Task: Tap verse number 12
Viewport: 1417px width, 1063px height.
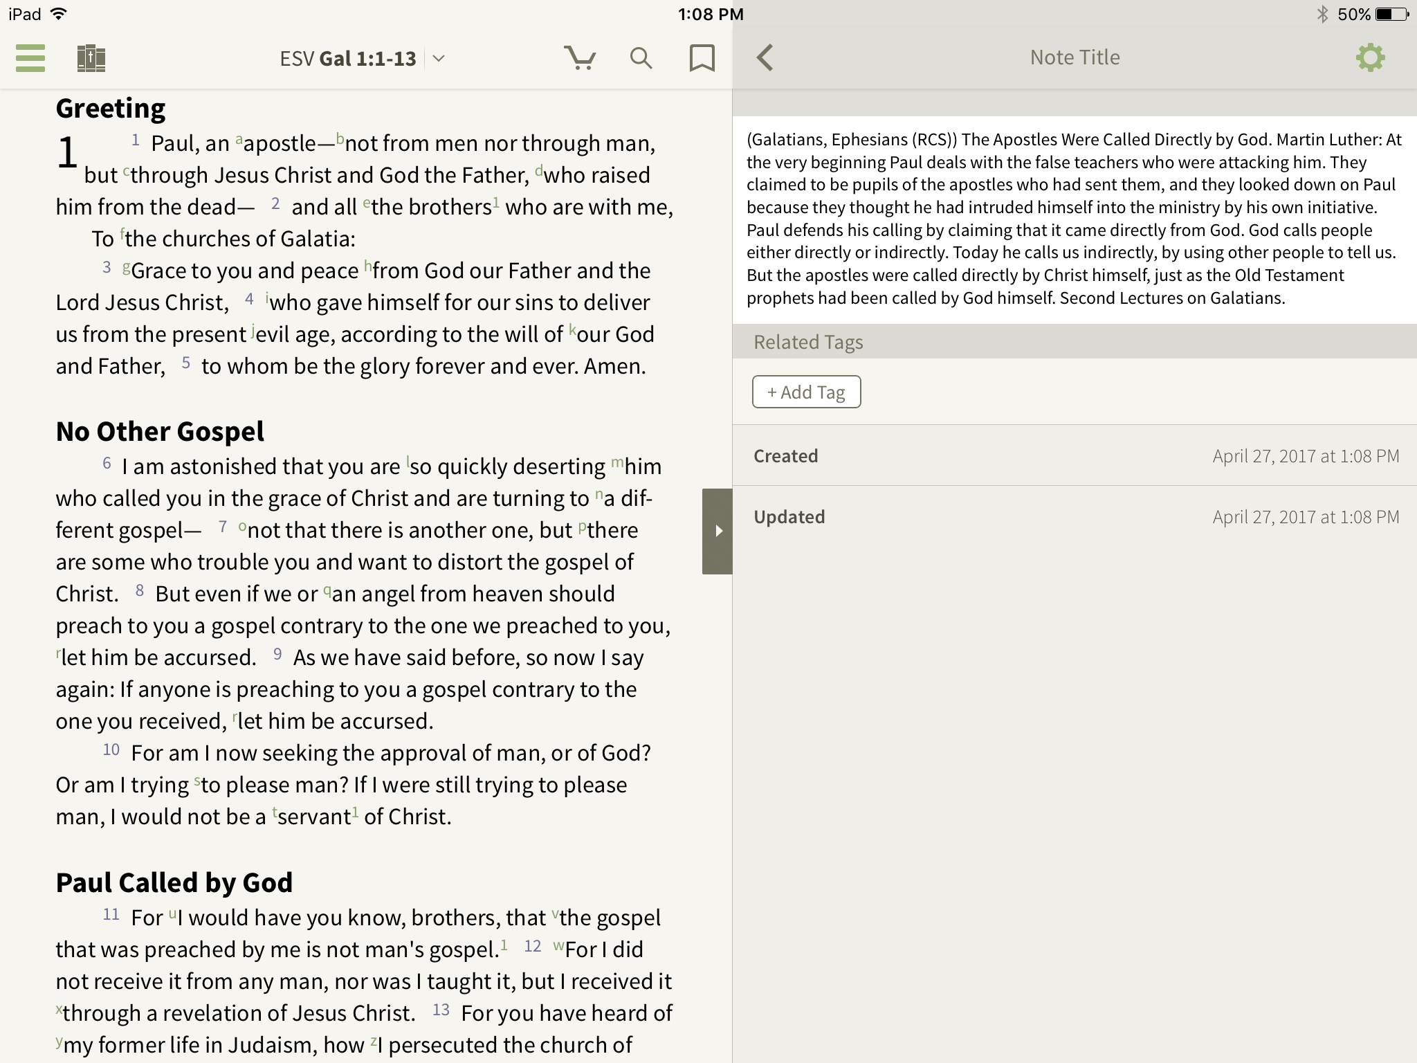Action: (x=533, y=946)
